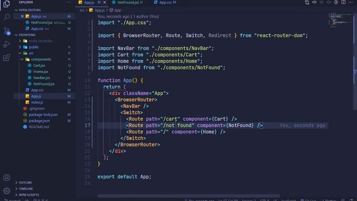Open the Extensions view
Screen dimensions: 357x201
point(7,58)
